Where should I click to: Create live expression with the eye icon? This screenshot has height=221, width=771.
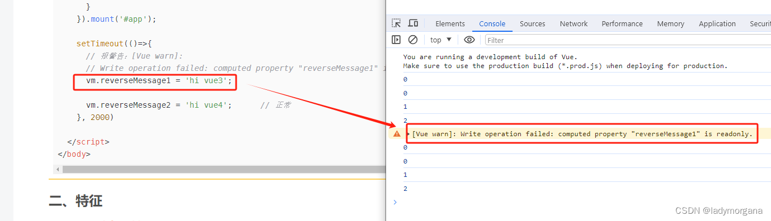point(469,40)
